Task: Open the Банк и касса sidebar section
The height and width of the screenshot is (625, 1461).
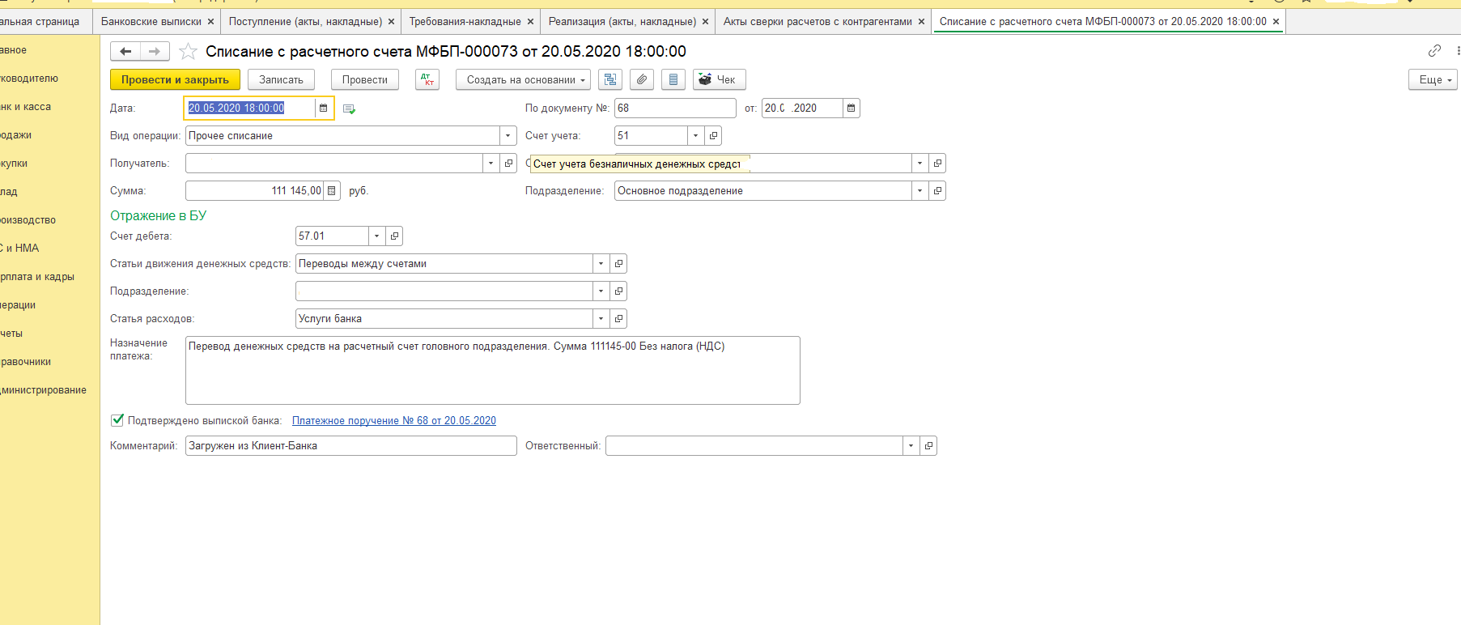Action: coord(26,107)
